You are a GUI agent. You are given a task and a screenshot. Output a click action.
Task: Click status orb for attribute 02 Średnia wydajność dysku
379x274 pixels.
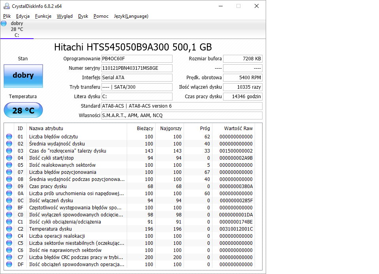pyautogui.click(x=9, y=144)
